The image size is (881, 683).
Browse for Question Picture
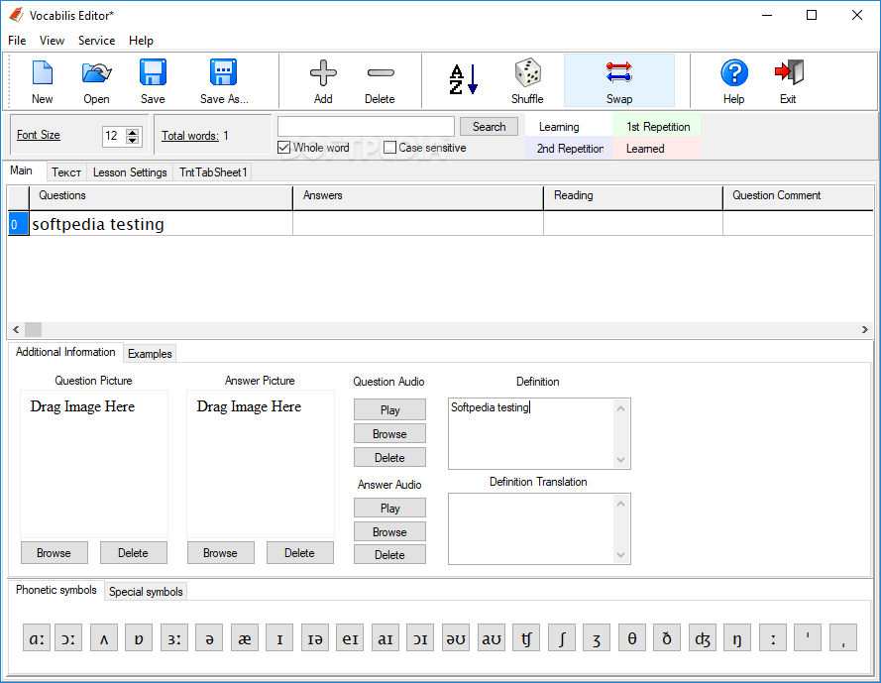(x=54, y=552)
